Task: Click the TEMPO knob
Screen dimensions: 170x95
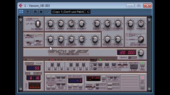Action: click(x=141, y=53)
